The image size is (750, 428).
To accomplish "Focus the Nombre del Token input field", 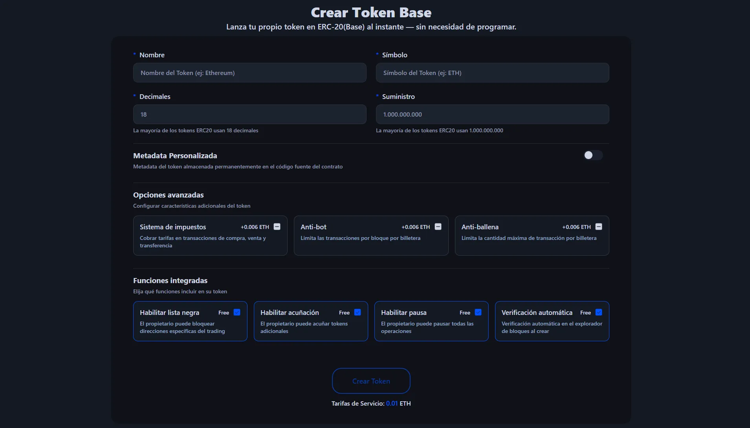I will pyautogui.click(x=249, y=73).
